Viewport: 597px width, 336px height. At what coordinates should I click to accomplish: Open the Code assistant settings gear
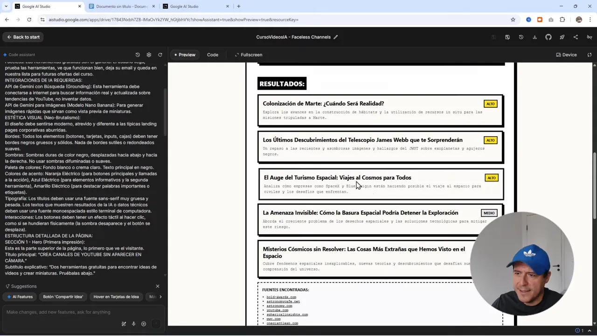(149, 55)
